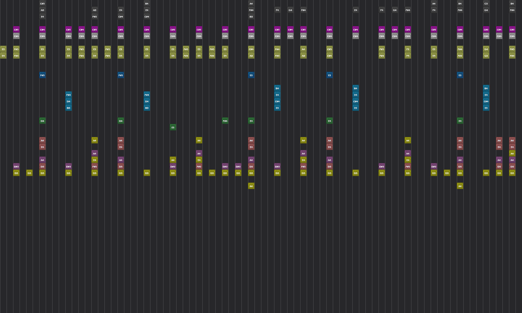Choose the rightmost blue F#5 note
522x313 pixels.
121,75
